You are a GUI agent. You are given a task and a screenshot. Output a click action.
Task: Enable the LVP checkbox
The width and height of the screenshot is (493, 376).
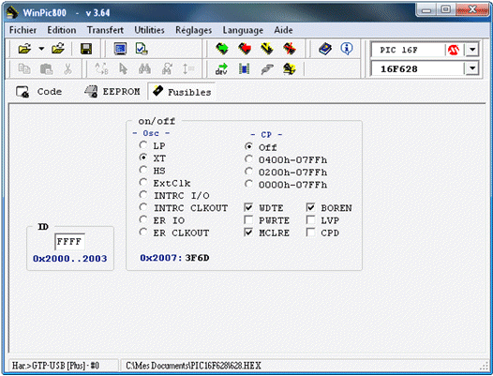[310, 220]
